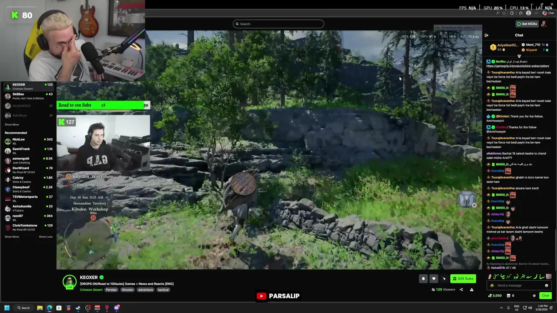Click the notification bell for KEOXER

click(423, 279)
